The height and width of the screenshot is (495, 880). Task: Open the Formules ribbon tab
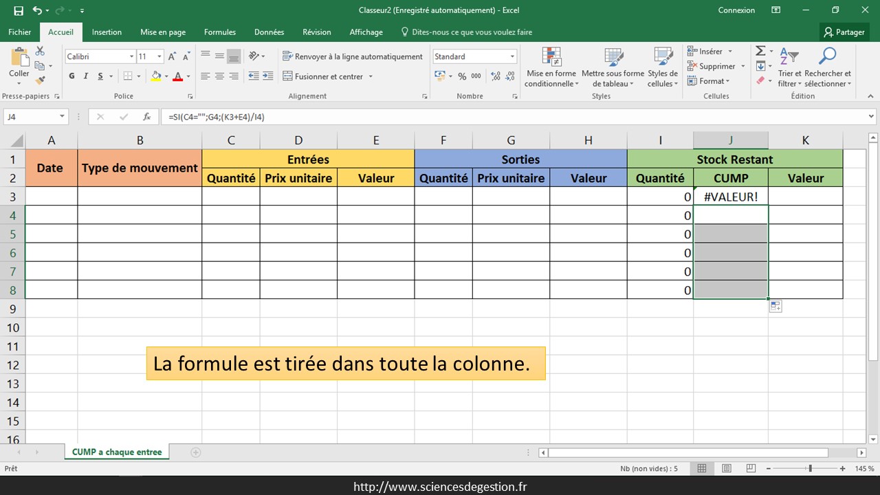tap(220, 32)
